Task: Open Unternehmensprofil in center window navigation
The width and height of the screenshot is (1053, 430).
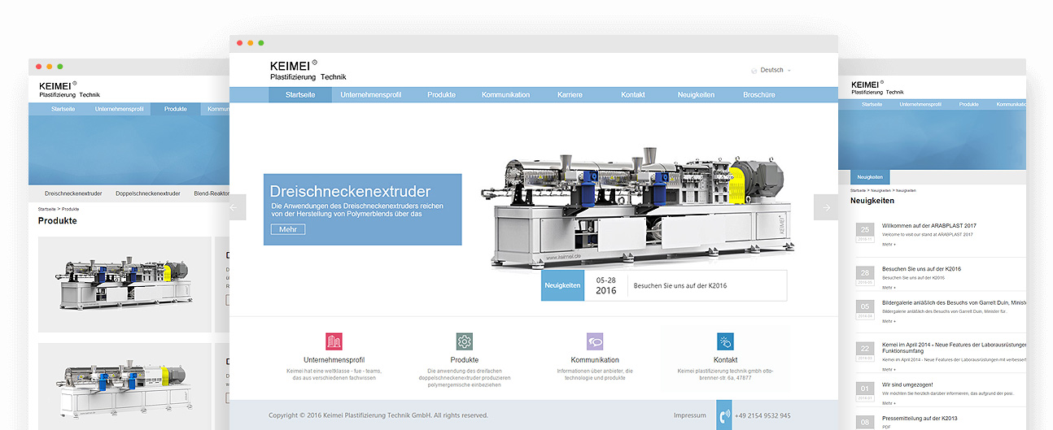Action: pyautogui.click(x=370, y=95)
